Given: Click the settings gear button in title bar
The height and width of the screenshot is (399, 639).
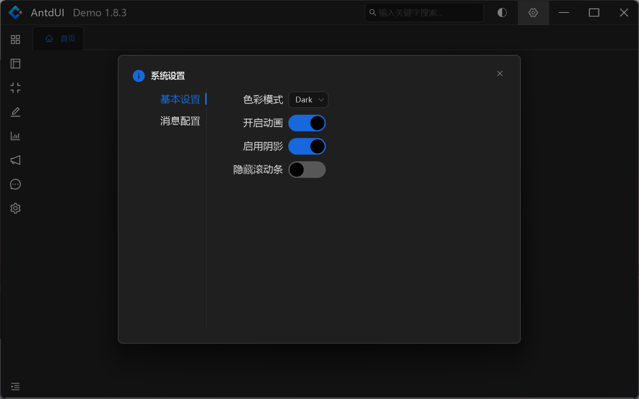Looking at the screenshot, I should [533, 12].
